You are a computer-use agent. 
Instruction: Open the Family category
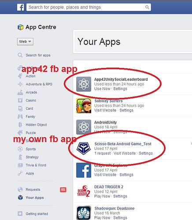tap(30, 116)
